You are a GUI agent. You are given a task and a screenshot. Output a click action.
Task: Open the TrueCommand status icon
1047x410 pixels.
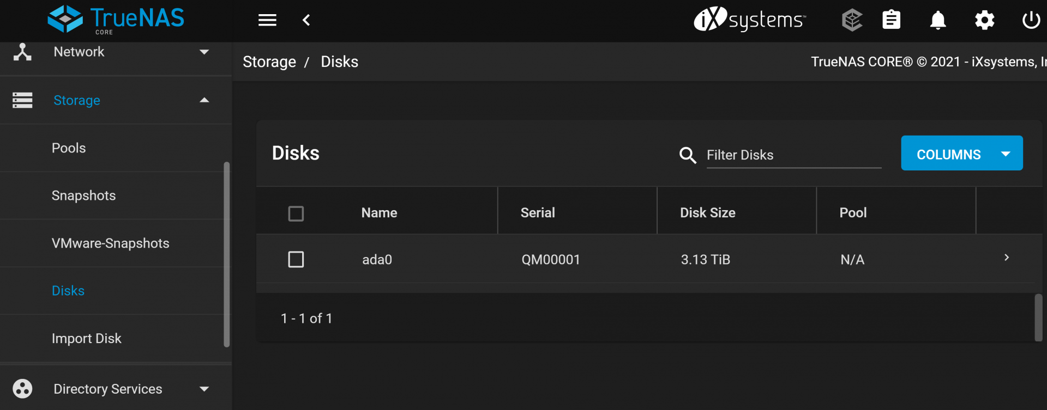point(852,20)
